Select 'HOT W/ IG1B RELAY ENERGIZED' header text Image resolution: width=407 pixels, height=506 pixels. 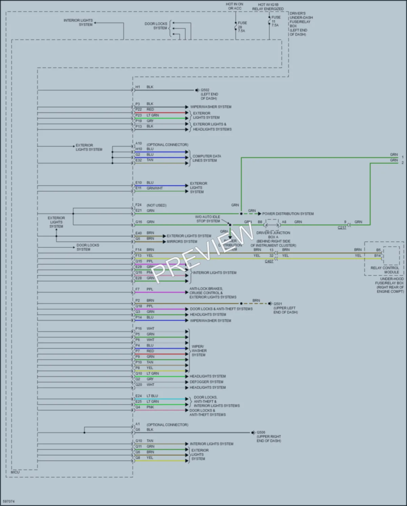(268, 7)
